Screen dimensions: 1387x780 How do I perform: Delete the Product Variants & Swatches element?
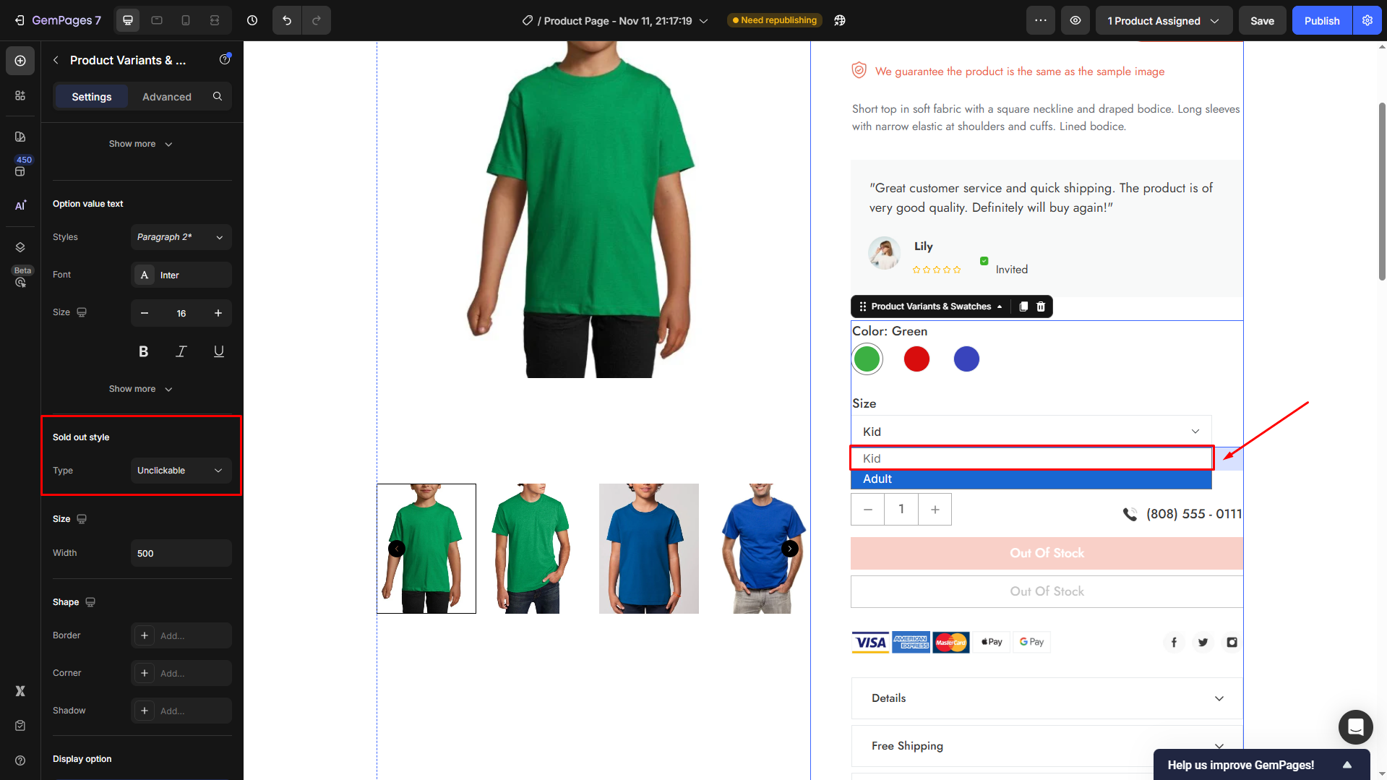pos(1041,307)
